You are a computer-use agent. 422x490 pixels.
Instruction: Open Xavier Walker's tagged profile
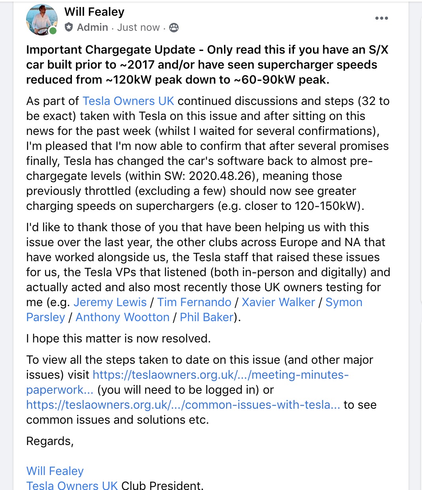click(x=278, y=302)
